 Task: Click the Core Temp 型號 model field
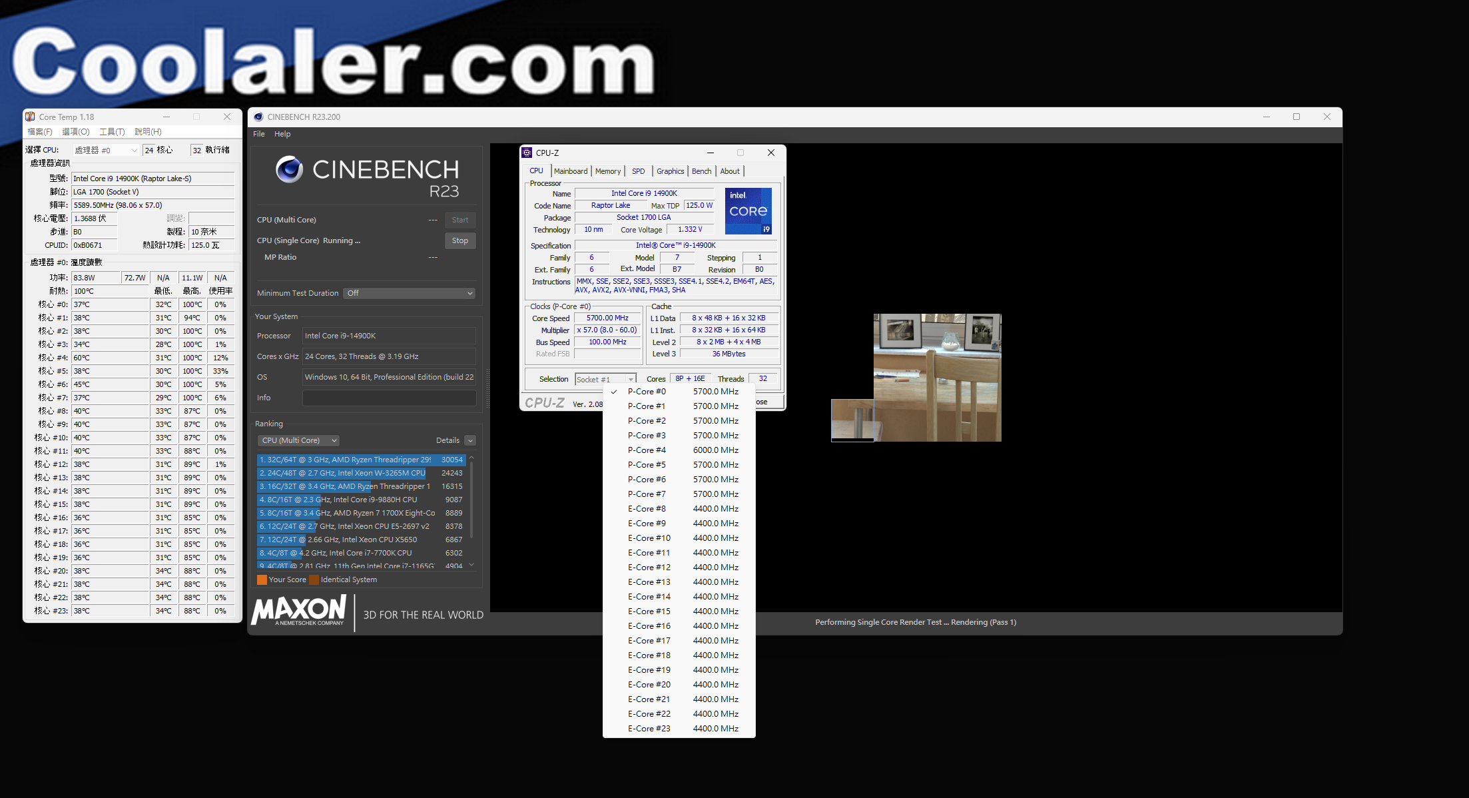[152, 179]
